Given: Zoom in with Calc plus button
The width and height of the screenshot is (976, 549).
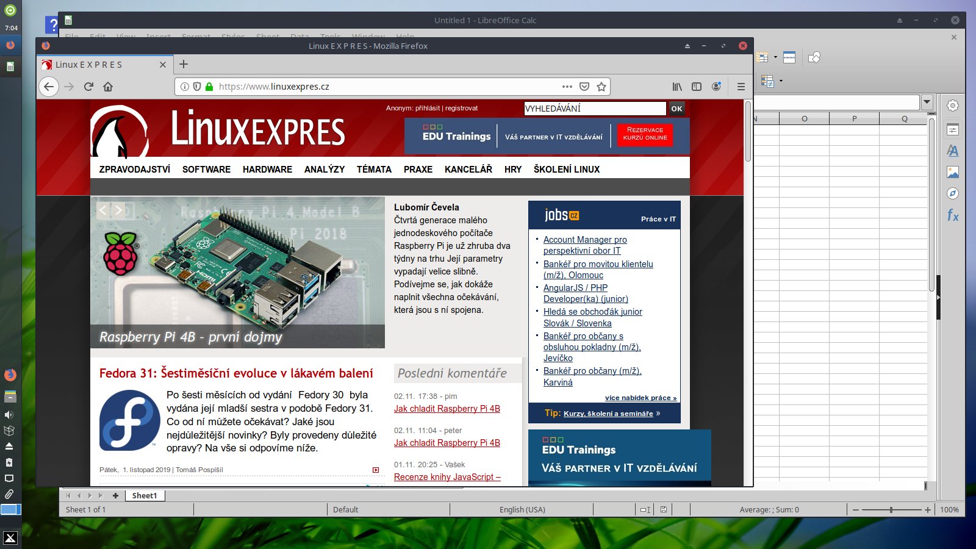Looking at the screenshot, I should [x=928, y=509].
